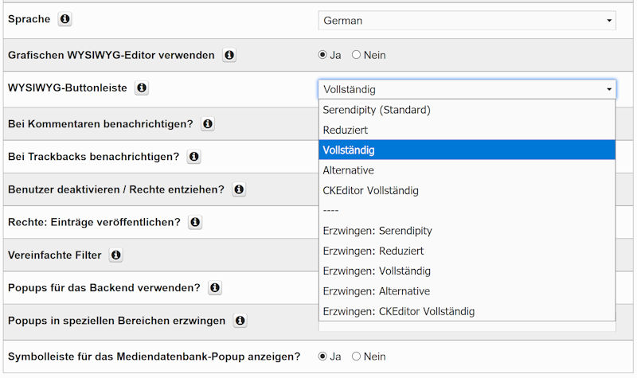Viewport: 637px width, 378px height.
Task: Select Nein for Grafischen WYSIWYG-Editor
Action: (356, 55)
